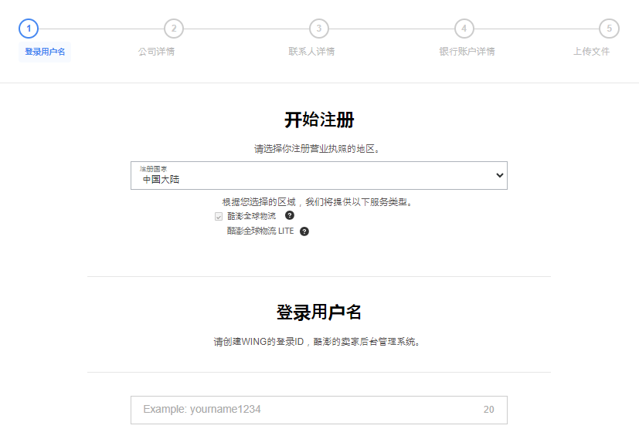
Task: Click the 酷澎全球物流 LITE service label
Action: [260, 231]
